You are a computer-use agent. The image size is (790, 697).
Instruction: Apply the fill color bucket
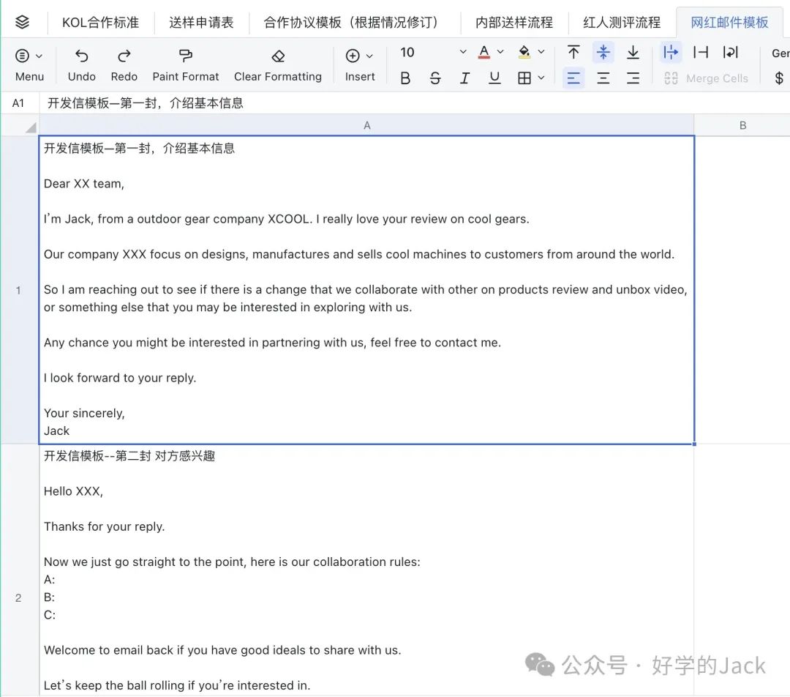tap(524, 52)
